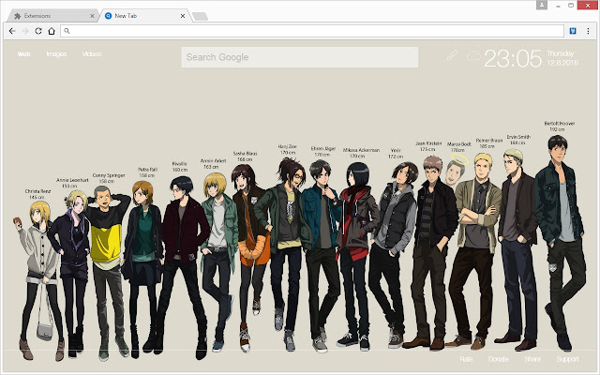The image size is (600, 375).
Task: Click the paintbrush customize icon
Action: tap(452, 55)
